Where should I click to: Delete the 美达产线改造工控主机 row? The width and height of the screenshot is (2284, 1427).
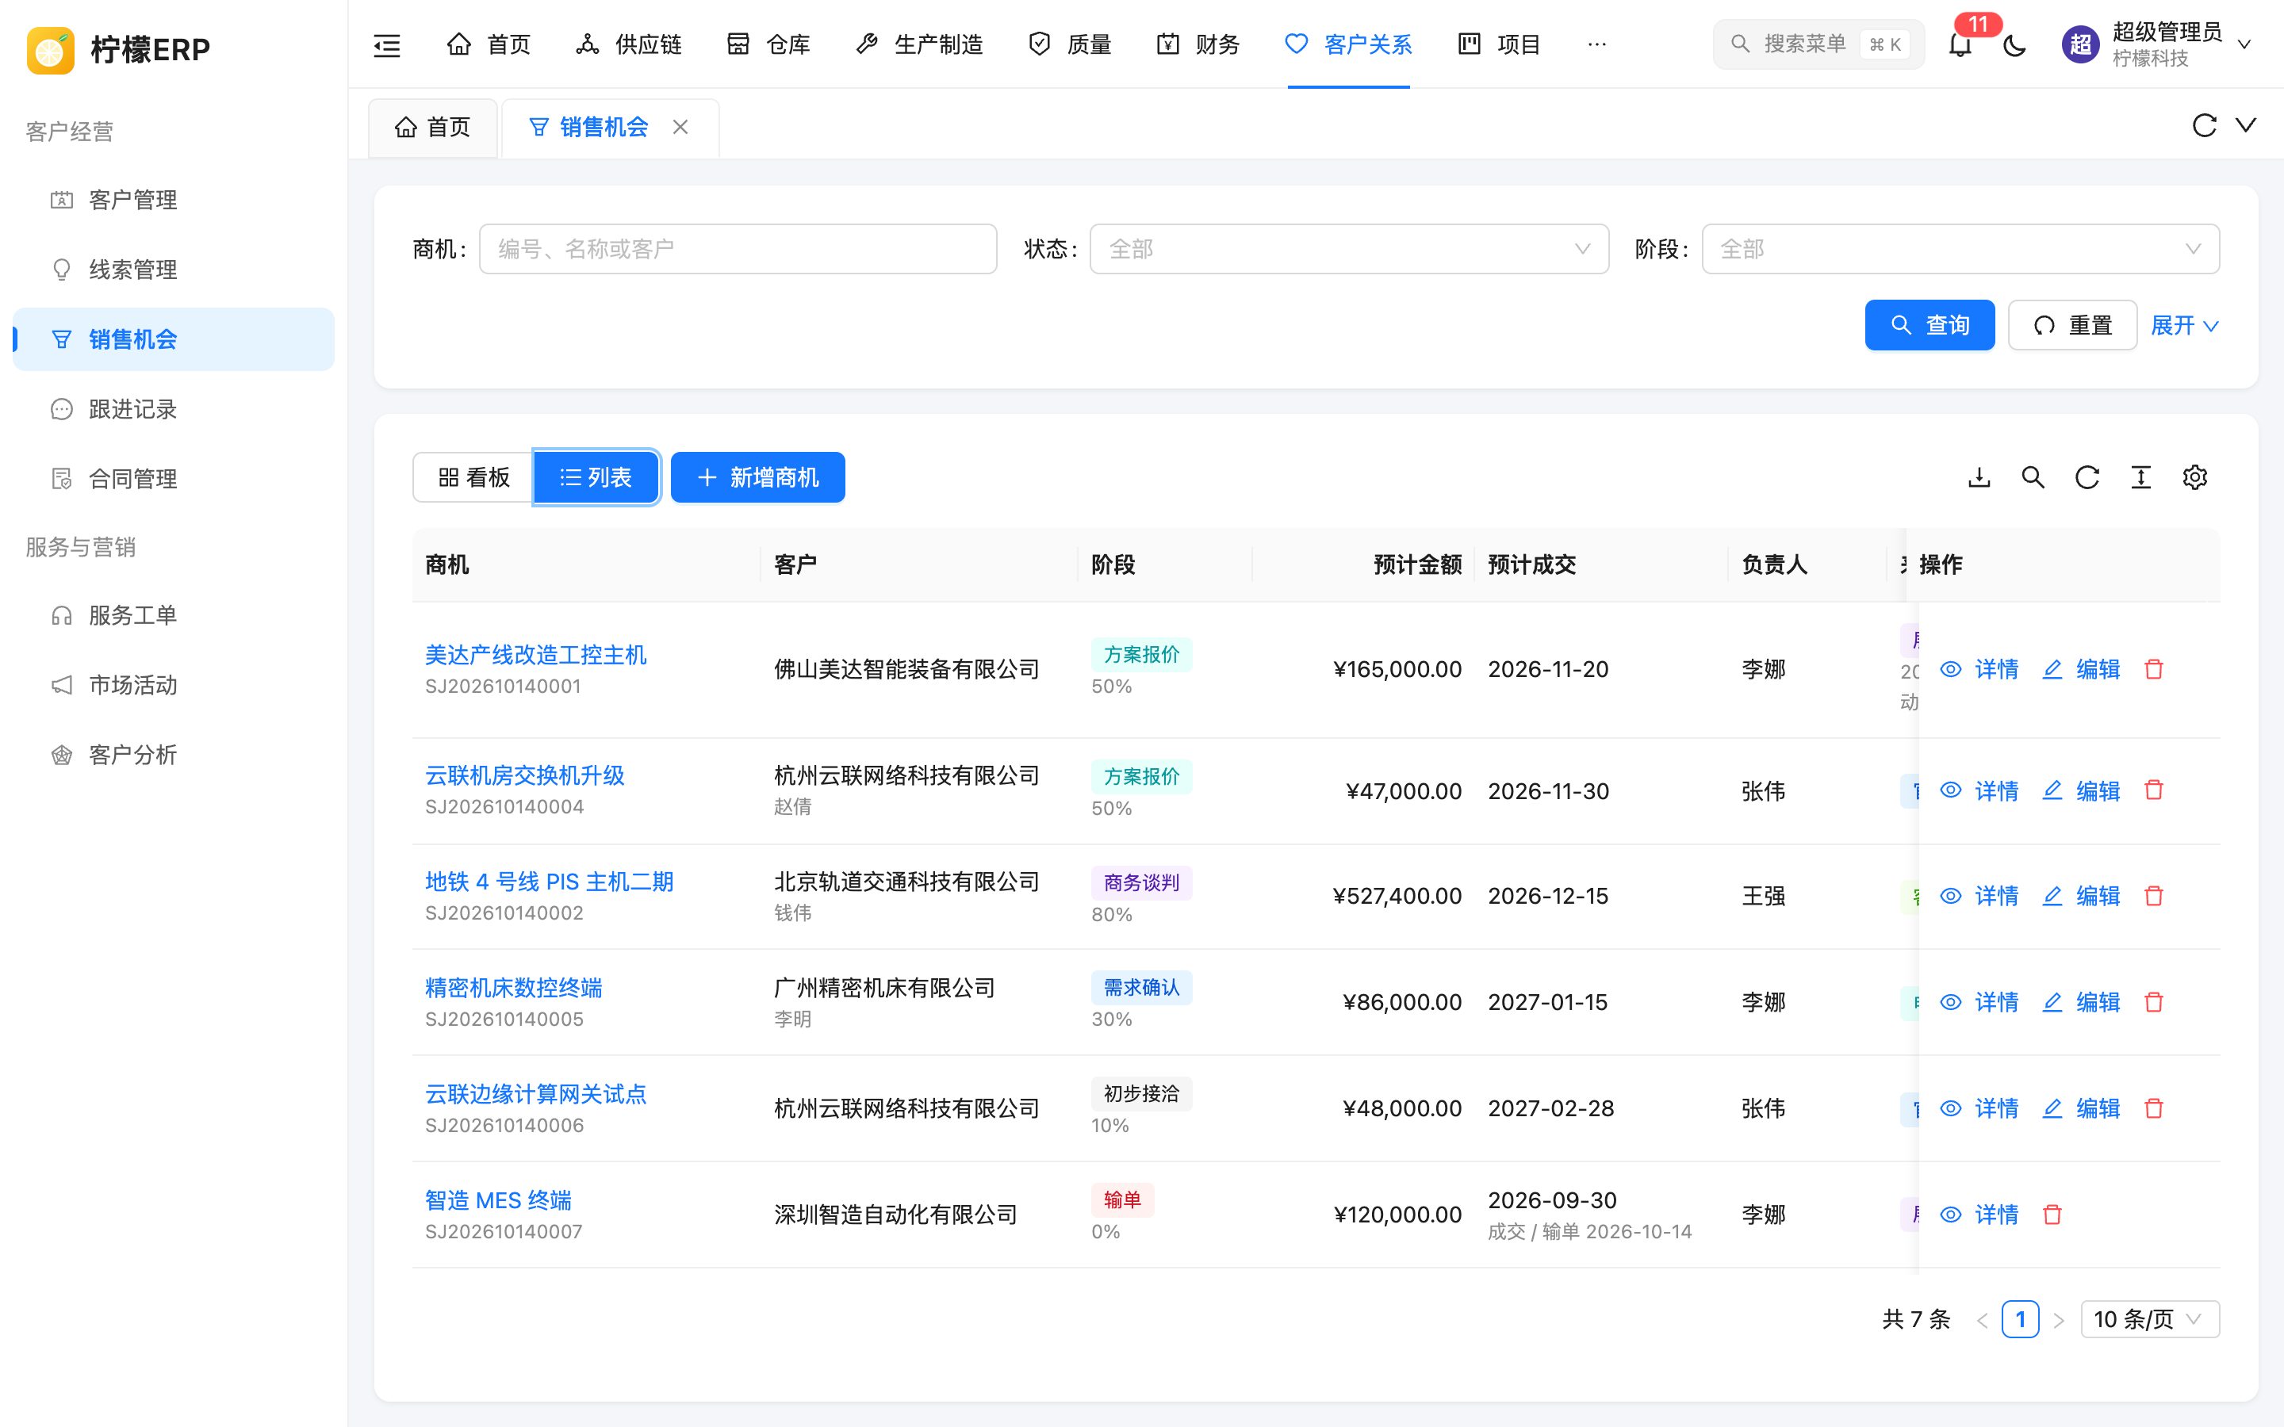click(x=2154, y=669)
